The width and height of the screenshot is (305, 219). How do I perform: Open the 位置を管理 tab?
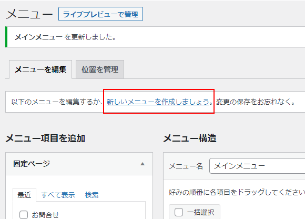(100, 69)
